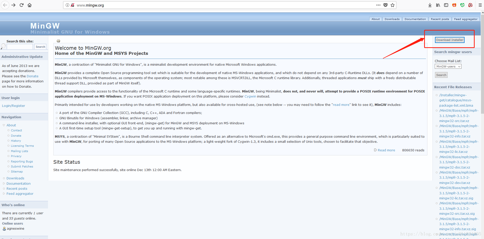Screen dimensions: 484x239
Task: Click the MinGW site title logo
Action: [45, 26]
